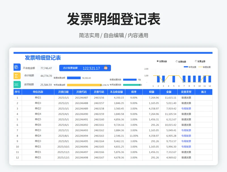Click the 税额 column header
The width and height of the screenshot is (227, 172).
pos(152,92)
